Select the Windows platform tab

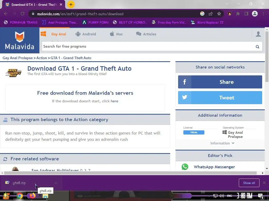click(x=53, y=34)
